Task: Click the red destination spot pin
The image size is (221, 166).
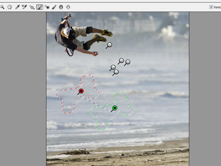Action: click(x=81, y=91)
